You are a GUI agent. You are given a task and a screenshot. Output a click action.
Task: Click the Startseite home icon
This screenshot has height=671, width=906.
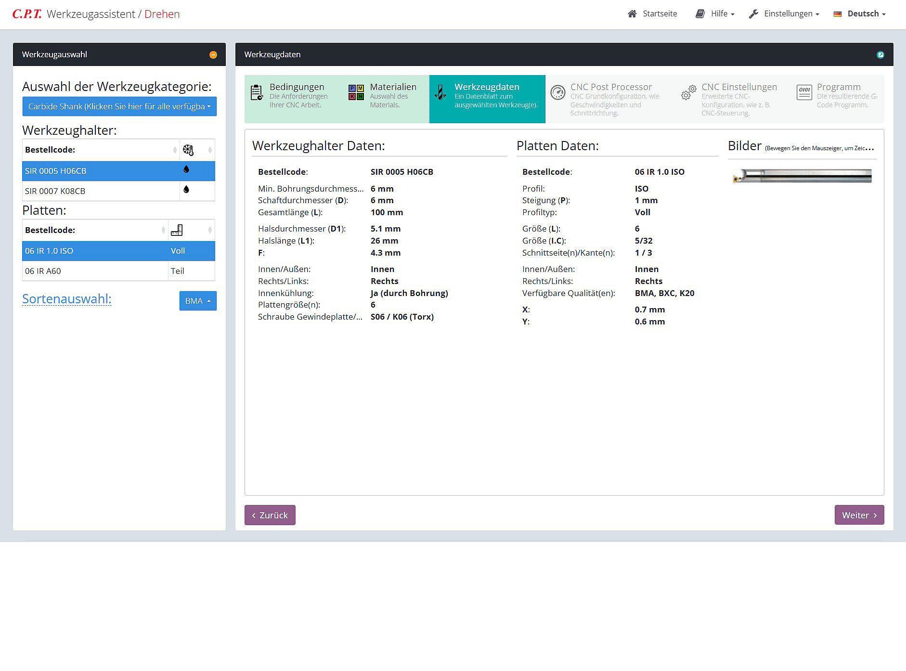[x=632, y=13]
